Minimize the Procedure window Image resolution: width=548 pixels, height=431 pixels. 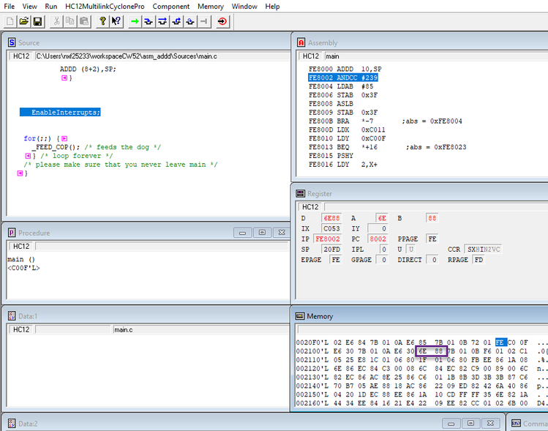click(244, 233)
